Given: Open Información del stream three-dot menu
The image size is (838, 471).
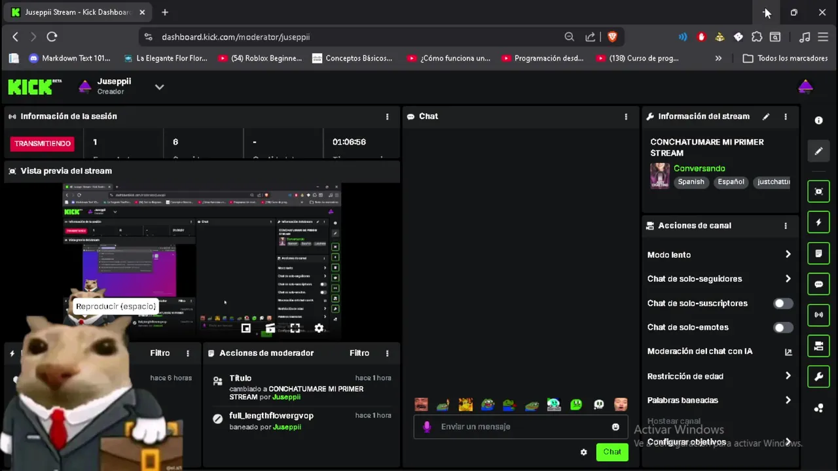Looking at the screenshot, I should 786,116.
